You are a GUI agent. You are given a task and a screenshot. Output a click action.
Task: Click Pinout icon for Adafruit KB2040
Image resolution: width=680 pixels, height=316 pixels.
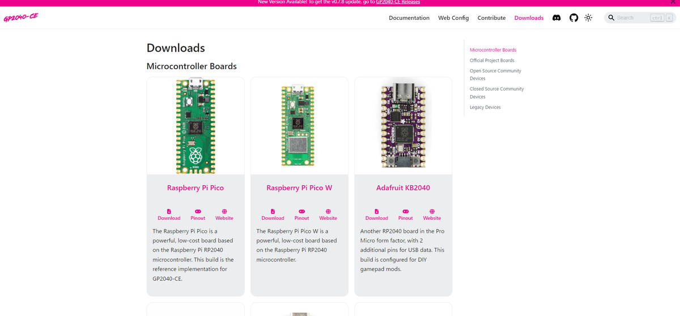click(405, 211)
